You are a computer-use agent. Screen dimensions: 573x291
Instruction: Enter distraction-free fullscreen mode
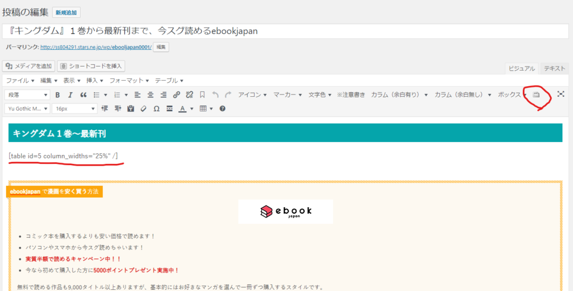click(561, 95)
